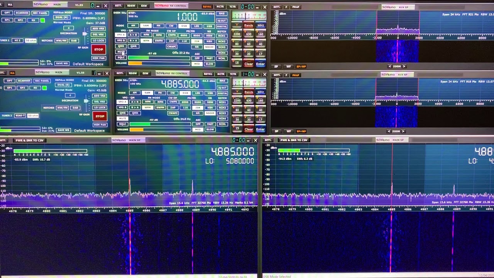Screen dimensions: 494x278
Task: Click NCH1 notch in upper RX Control
Action: click(222, 36)
